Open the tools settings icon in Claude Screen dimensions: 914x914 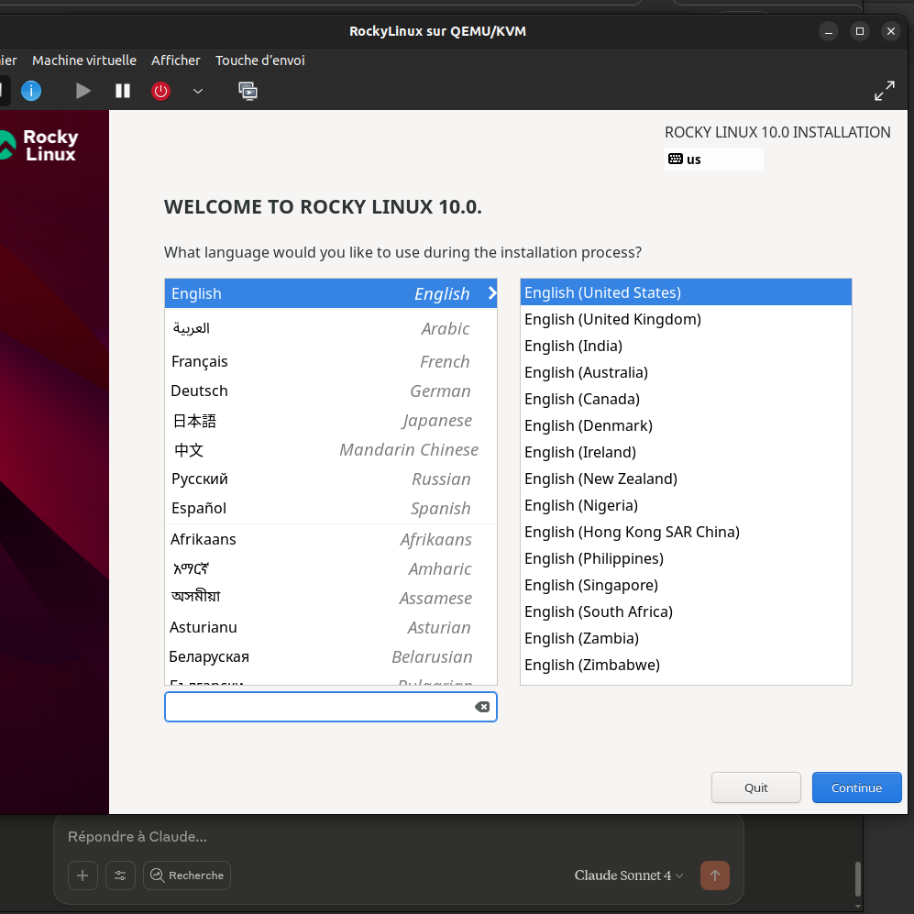[120, 875]
